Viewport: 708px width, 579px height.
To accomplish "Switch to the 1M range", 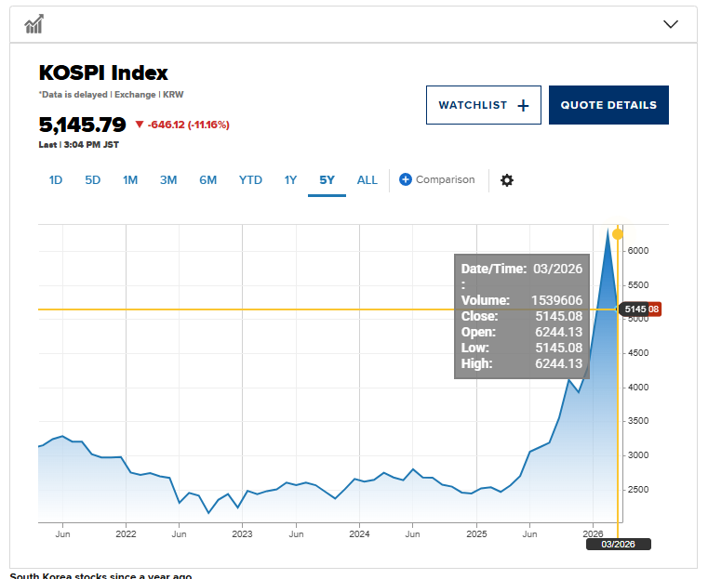I will click(x=130, y=180).
